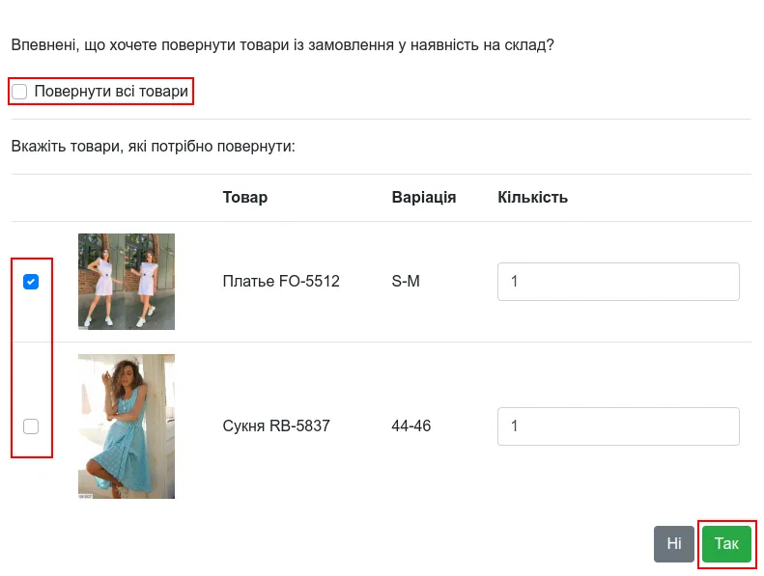Check the Сукня RB-5837 row checkbox

[31, 426]
